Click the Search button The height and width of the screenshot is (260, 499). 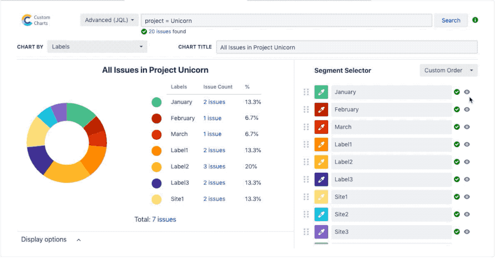(451, 20)
